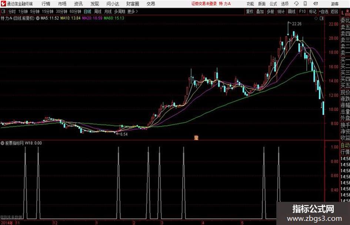Click the MA20 purple indicator value
Viewport: 350px width, 225px height.
coord(92,18)
